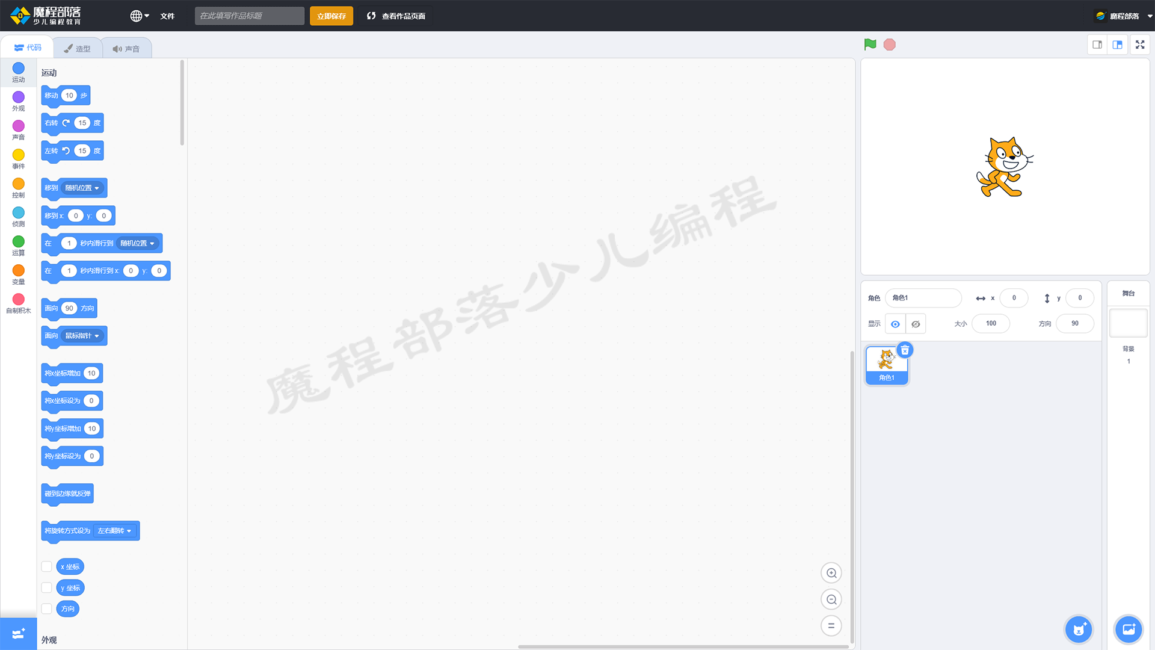The height and width of the screenshot is (650, 1155).
Task: Click the choose a sprite button
Action: coord(1079,630)
